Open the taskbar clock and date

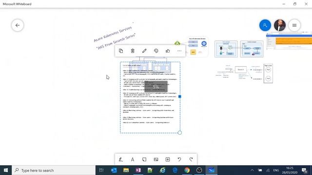(290, 170)
